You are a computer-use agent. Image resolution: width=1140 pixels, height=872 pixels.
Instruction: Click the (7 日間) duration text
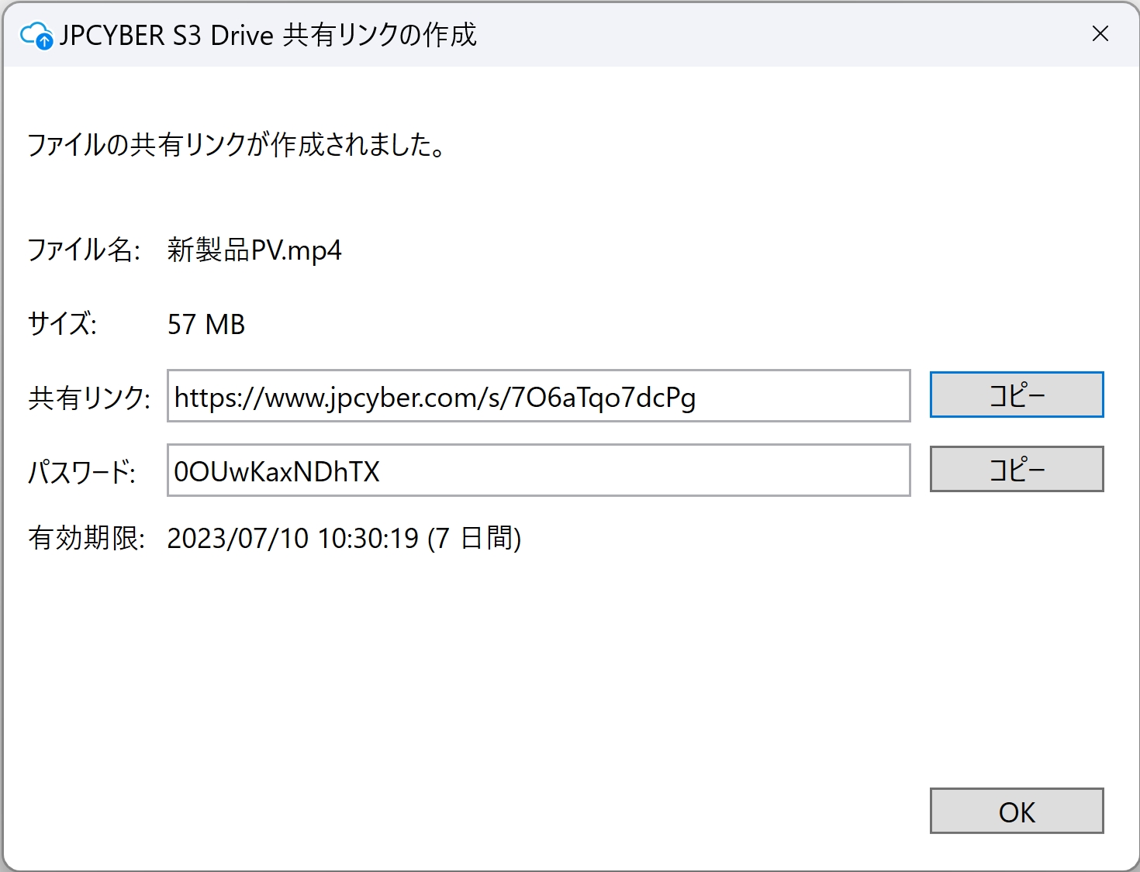pyautogui.click(x=474, y=539)
